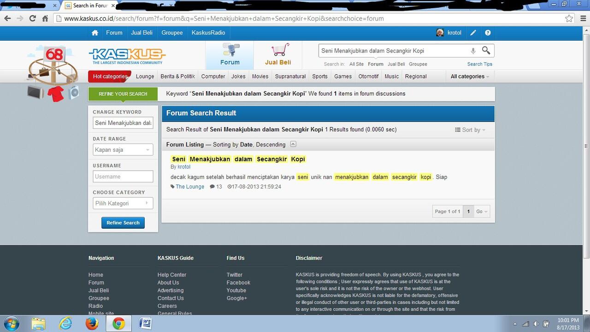Choose 'Groupee' search scope under search box
Image resolution: width=590 pixels, height=332 pixels.
pyautogui.click(x=418, y=64)
